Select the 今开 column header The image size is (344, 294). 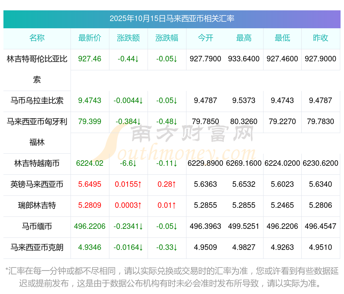[205, 38]
